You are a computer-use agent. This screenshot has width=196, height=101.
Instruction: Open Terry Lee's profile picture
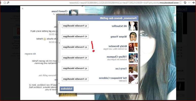point(133,68)
